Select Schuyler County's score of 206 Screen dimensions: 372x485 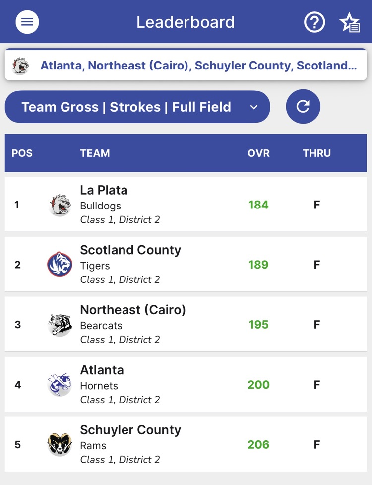[258, 444]
